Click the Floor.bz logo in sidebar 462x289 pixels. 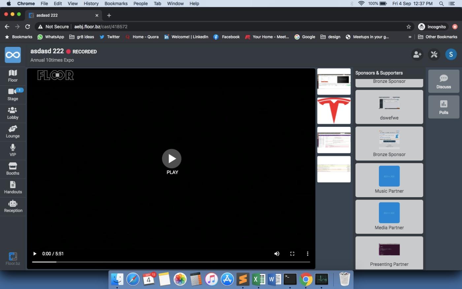[13, 259]
